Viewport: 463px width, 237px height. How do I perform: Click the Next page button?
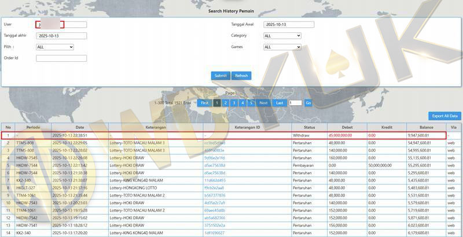263,103
